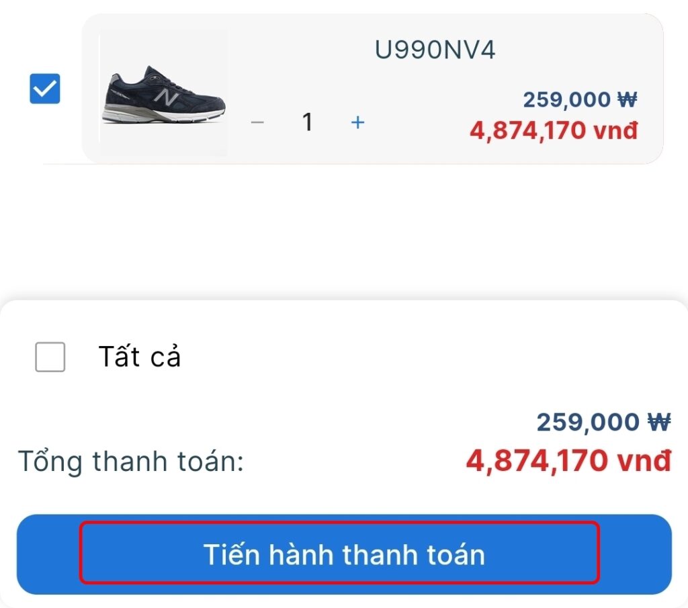
Task: Click the "Tất cả" label text
Action: tap(140, 357)
